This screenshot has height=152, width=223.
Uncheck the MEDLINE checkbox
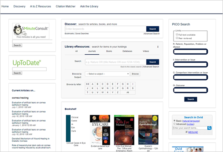click(186, 132)
